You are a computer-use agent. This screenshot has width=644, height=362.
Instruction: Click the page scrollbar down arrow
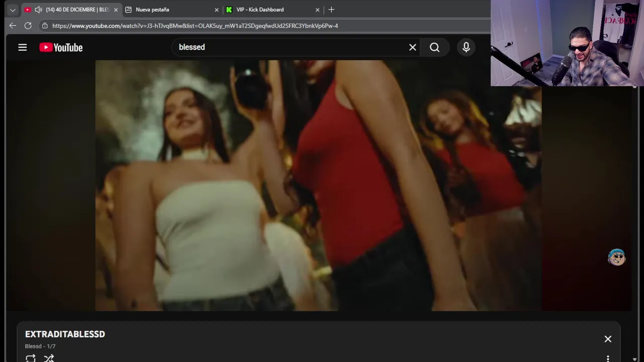(x=635, y=359)
